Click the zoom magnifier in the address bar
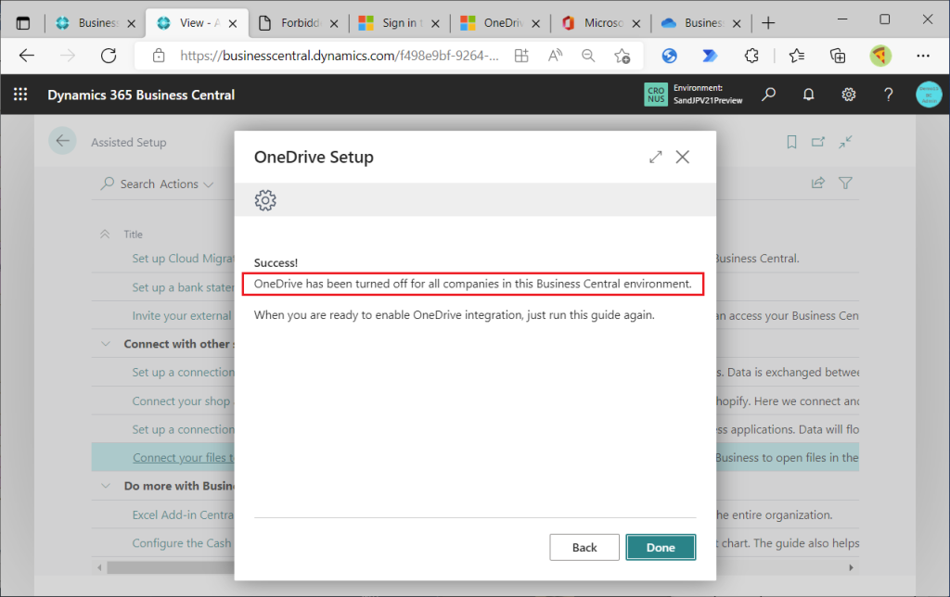This screenshot has width=950, height=597. 587,56
